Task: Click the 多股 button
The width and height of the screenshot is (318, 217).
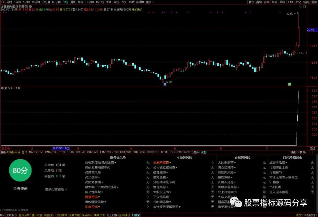Action: [x=267, y=2]
